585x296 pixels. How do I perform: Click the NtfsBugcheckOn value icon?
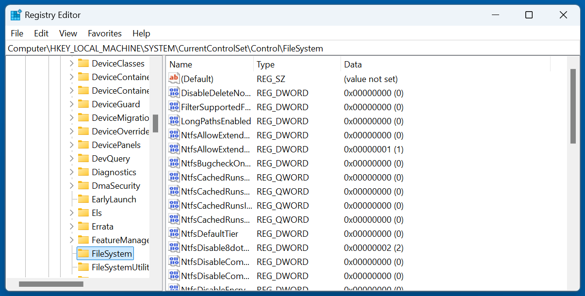tap(174, 163)
